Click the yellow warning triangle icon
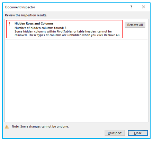This screenshot has height=141, width=153. click(7, 127)
